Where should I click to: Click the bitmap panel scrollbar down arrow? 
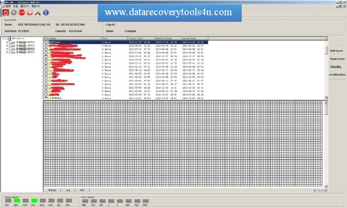point(326,186)
